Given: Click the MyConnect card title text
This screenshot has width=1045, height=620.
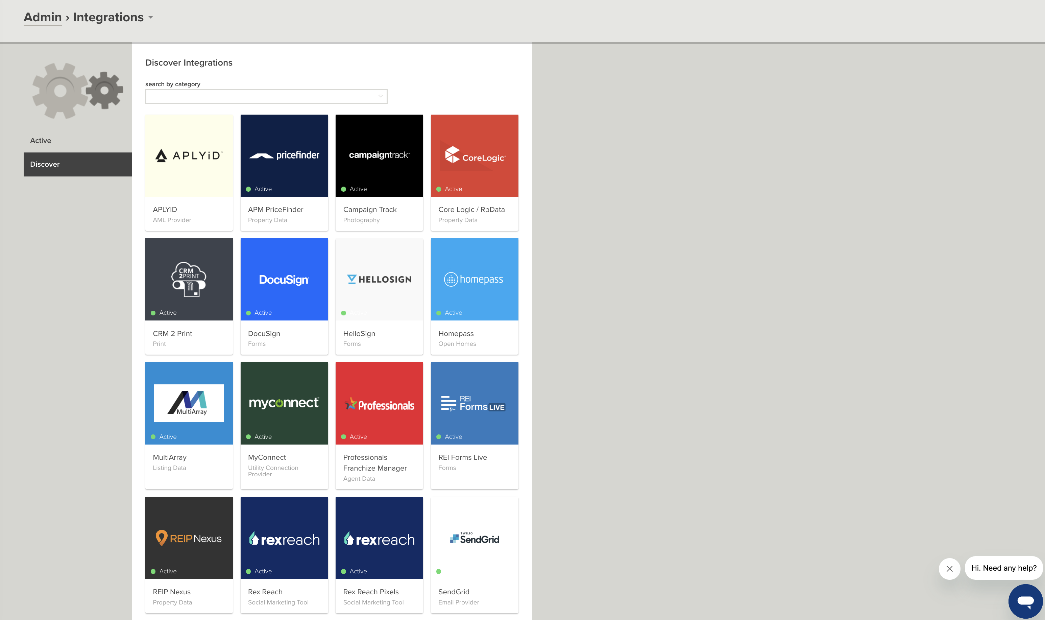Looking at the screenshot, I should [267, 457].
